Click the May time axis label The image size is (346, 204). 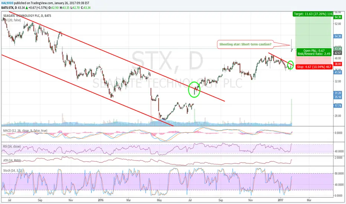click(x=159, y=200)
